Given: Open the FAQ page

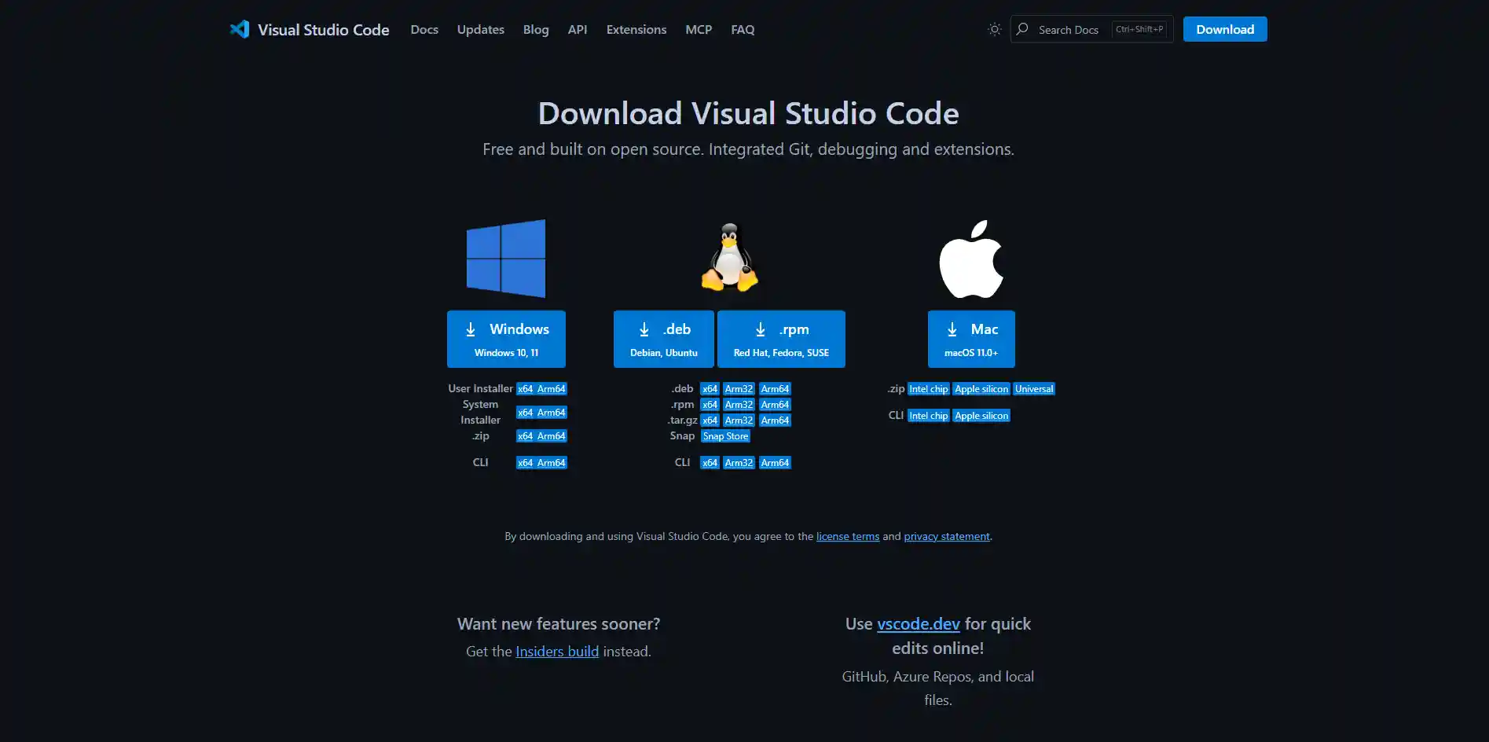Looking at the screenshot, I should [x=742, y=29].
